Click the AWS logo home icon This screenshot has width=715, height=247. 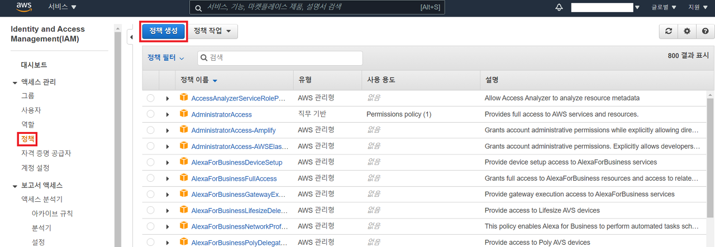[24, 7]
